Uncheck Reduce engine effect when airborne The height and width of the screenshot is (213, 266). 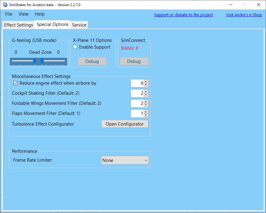click(16, 83)
